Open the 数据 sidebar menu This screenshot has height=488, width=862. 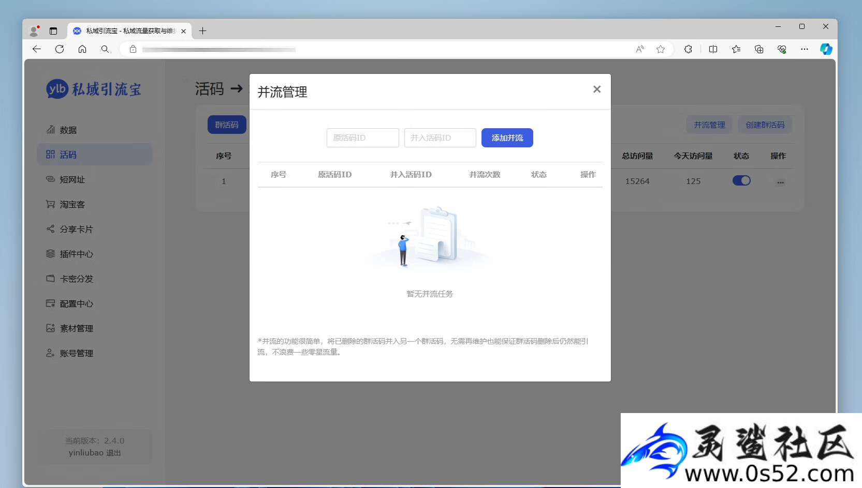pos(95,130)
